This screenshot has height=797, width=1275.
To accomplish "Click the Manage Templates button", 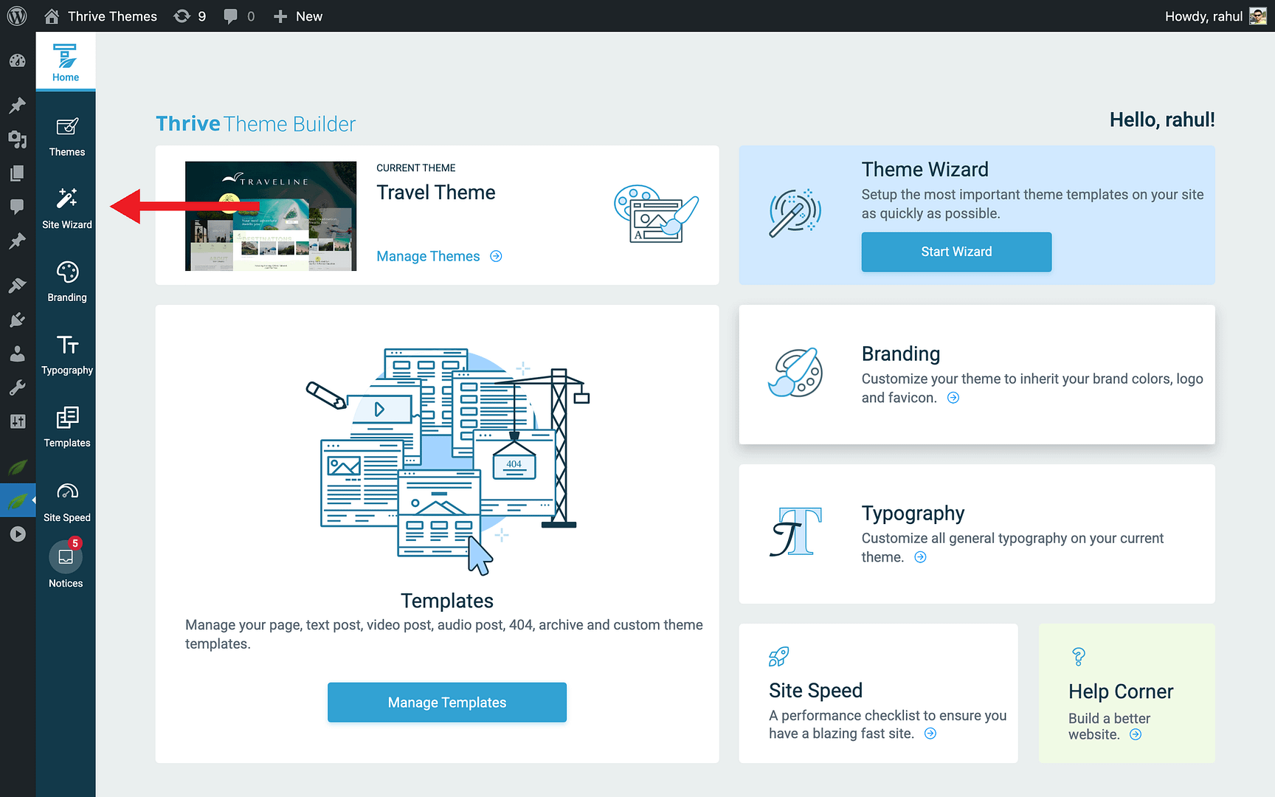I will point(446,702).
